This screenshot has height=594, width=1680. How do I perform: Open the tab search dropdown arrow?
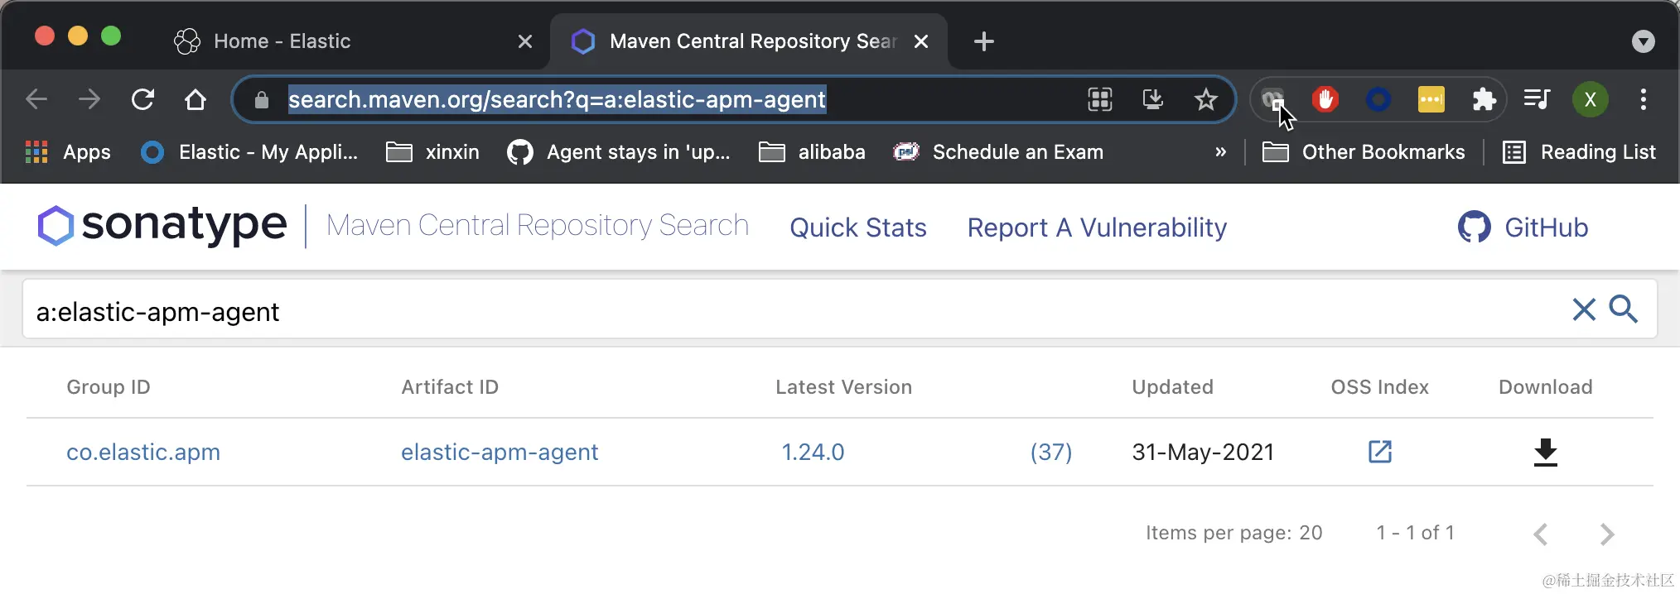(x=1643, y=41)
